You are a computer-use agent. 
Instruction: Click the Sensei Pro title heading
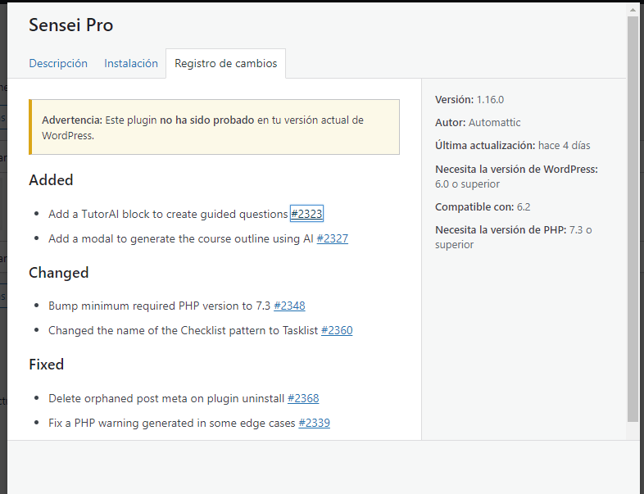tap(70, 25)
